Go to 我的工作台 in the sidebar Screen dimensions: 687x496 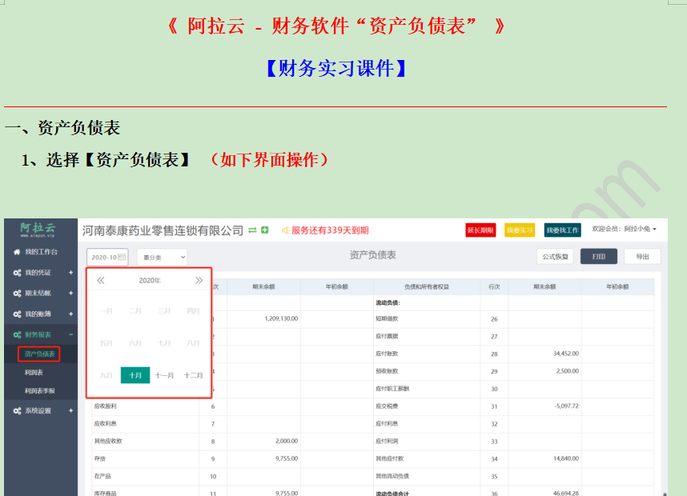click(41, 252)
